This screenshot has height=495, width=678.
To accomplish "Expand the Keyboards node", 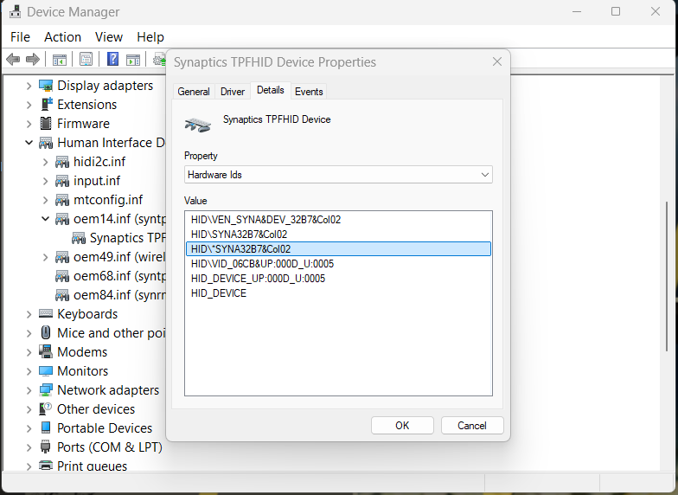I will click(29, 314).
